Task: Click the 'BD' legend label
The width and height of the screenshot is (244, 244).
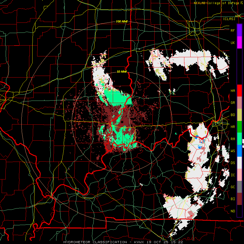Action: 233,115
